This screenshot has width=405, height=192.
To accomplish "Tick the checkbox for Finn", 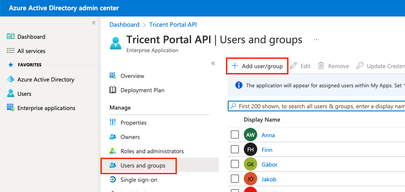I will pyautogui.click(x=235, y=149).
